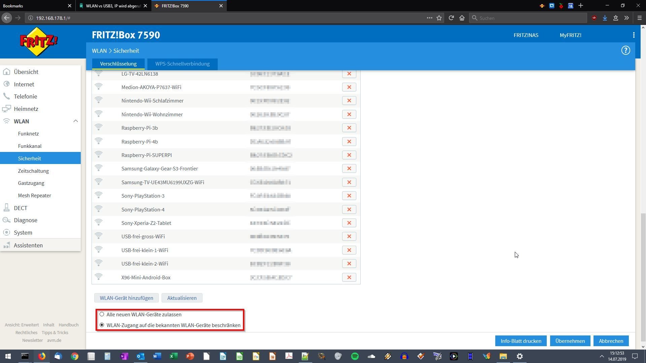The width and height of the screenshot is (646, 363).
Task: Open the Handbuch footer link
Action: (x=68, y=325)
